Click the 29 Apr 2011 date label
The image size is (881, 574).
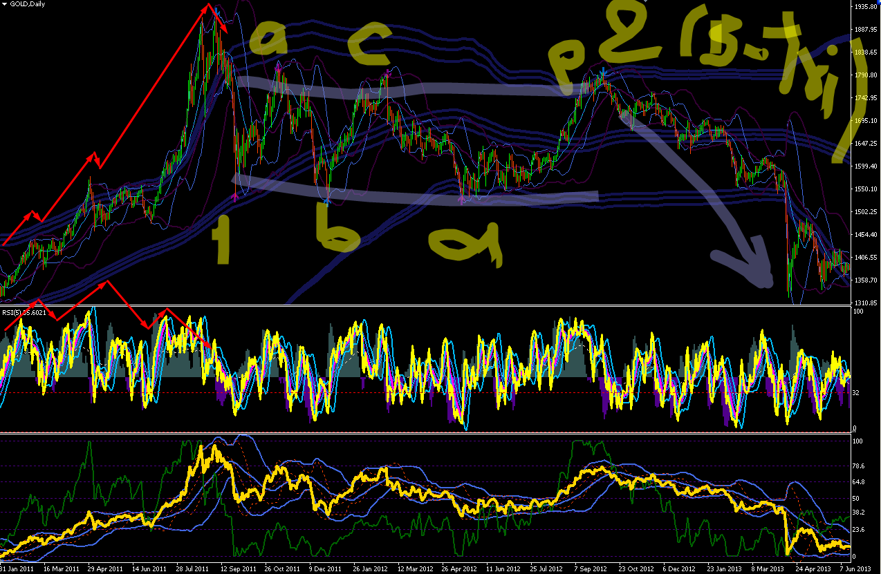point(105,568)
